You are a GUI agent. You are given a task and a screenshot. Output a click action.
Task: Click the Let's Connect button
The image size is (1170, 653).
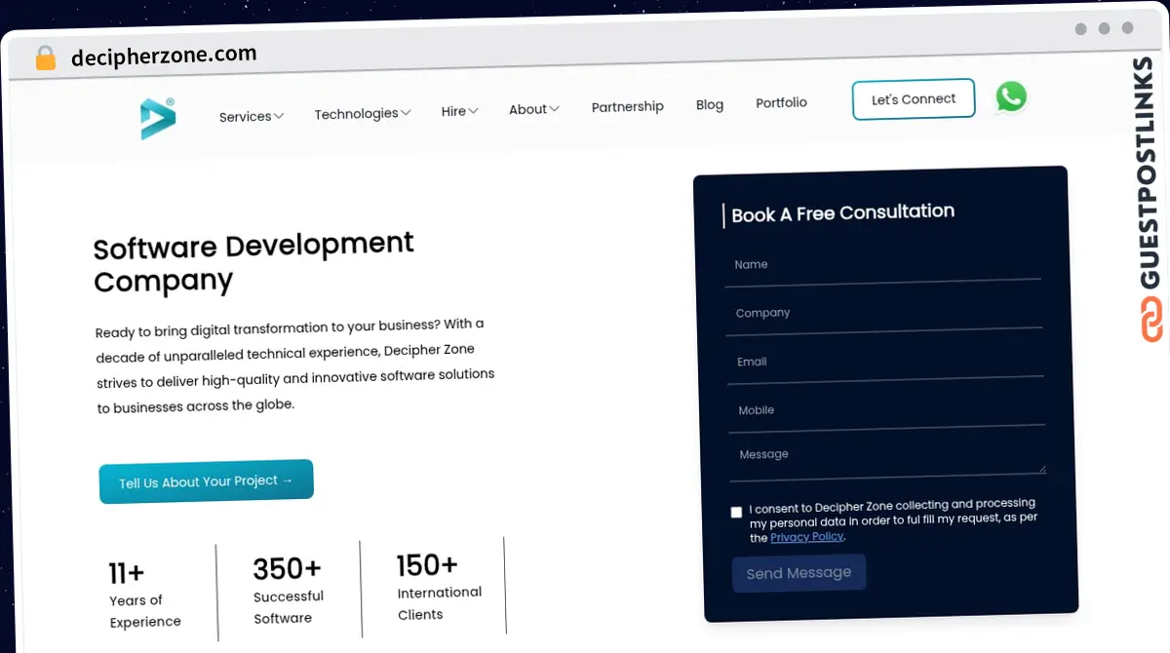coord(914,99)
